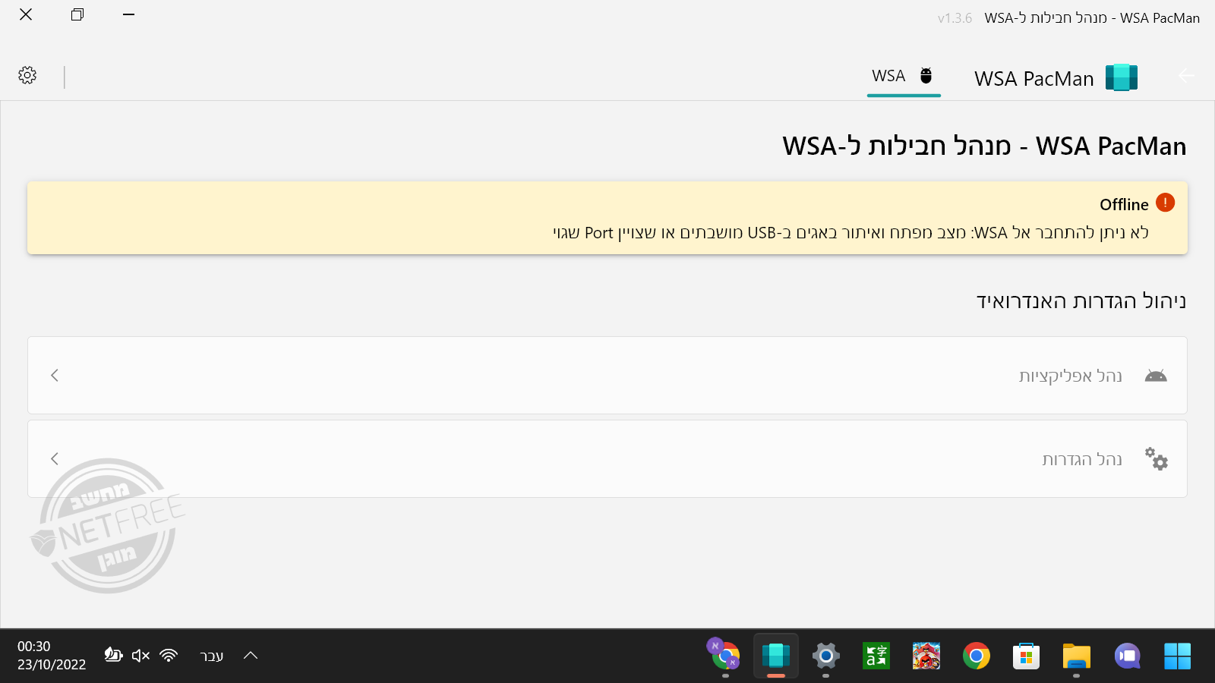
Task: Show hidden tray icons chevron
Action: click(x=251, y=656)
